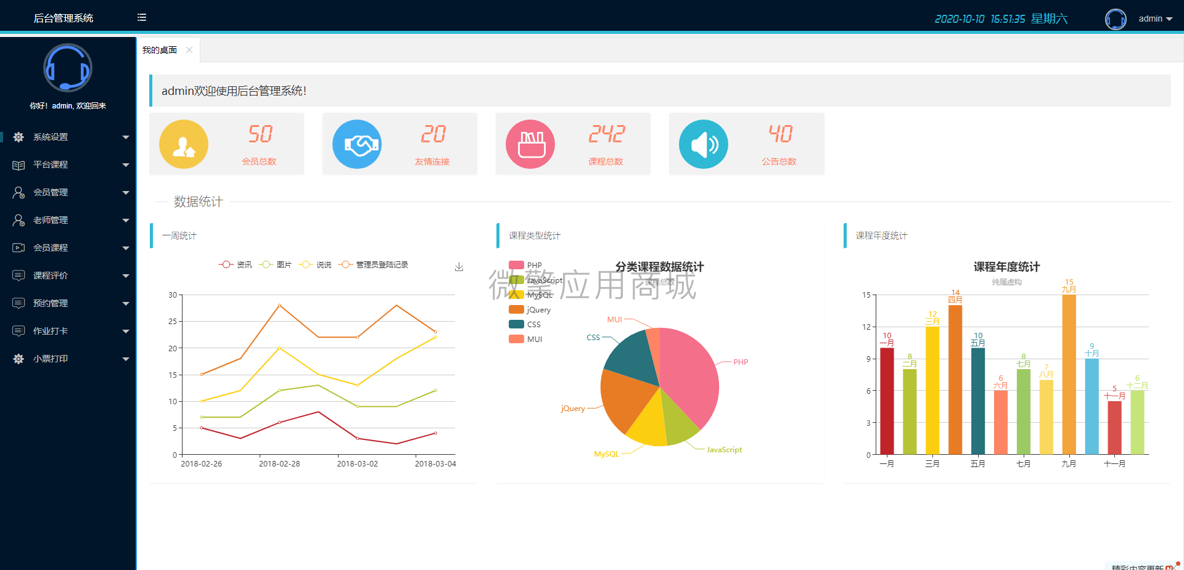Toggle jQuery in pie chart legend
The height and width of the screenshot is (570, 1184).
(530, 310)
